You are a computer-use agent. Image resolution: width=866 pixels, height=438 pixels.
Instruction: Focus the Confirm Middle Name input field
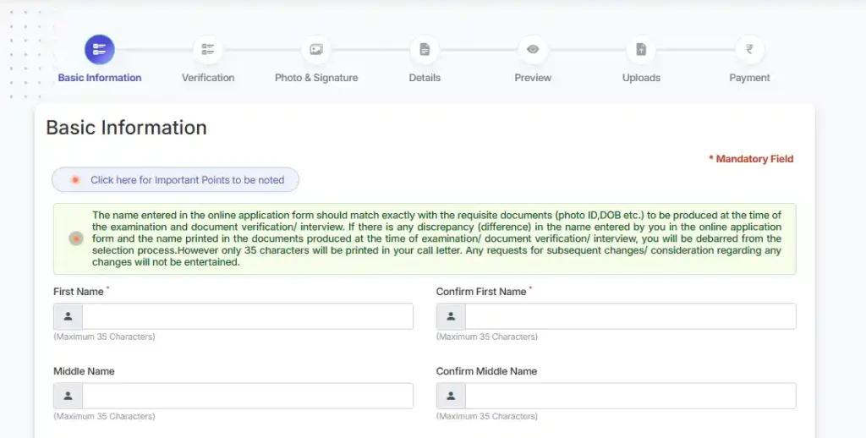pos(630,396)
